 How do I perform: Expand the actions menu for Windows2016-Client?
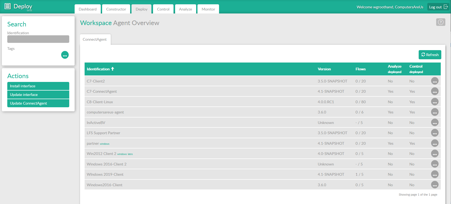pyautogui.click(x=435, y=185)
